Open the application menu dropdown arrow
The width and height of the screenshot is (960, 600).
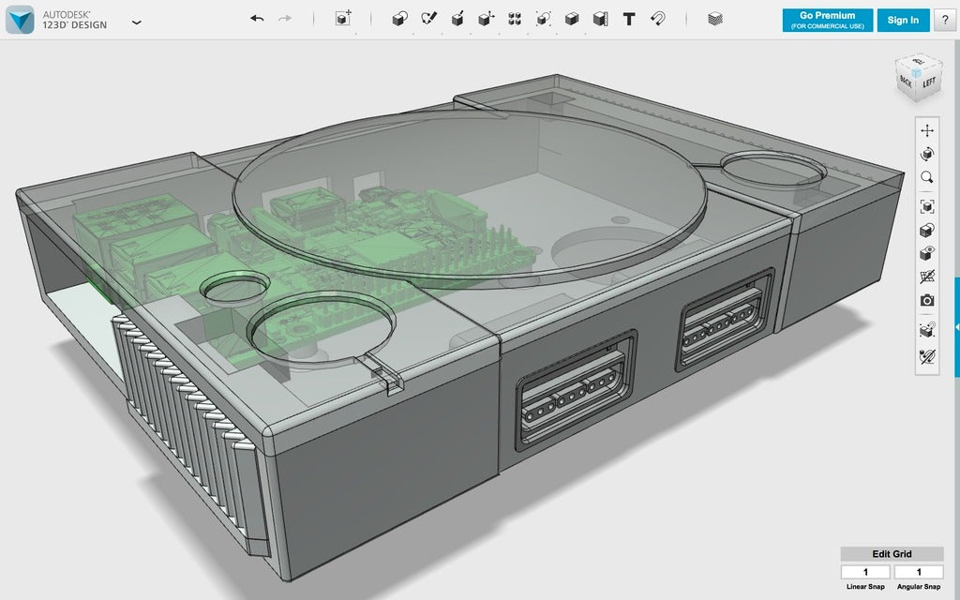coord(137,22)
